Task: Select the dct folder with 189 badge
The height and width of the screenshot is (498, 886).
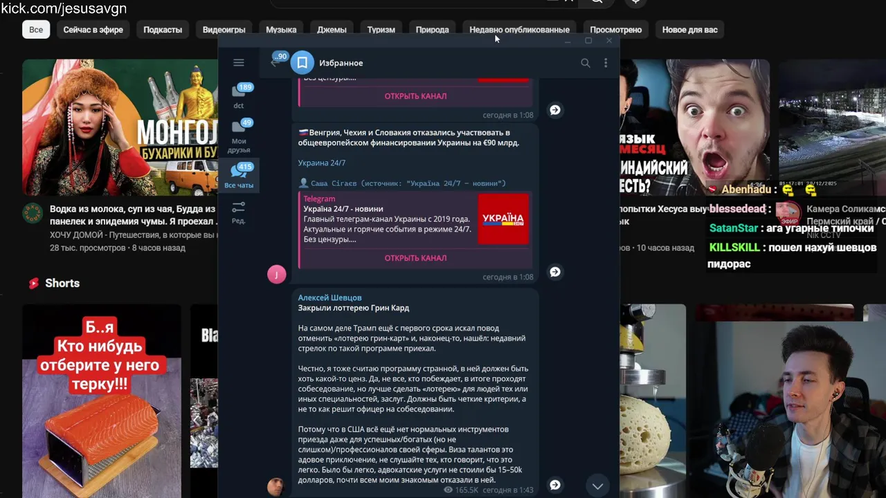Action: pos(239,96)
